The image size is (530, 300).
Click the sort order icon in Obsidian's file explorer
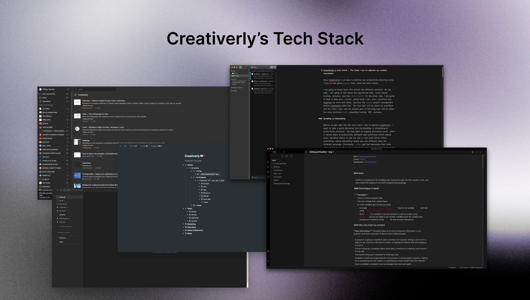[x=291, y=156]
